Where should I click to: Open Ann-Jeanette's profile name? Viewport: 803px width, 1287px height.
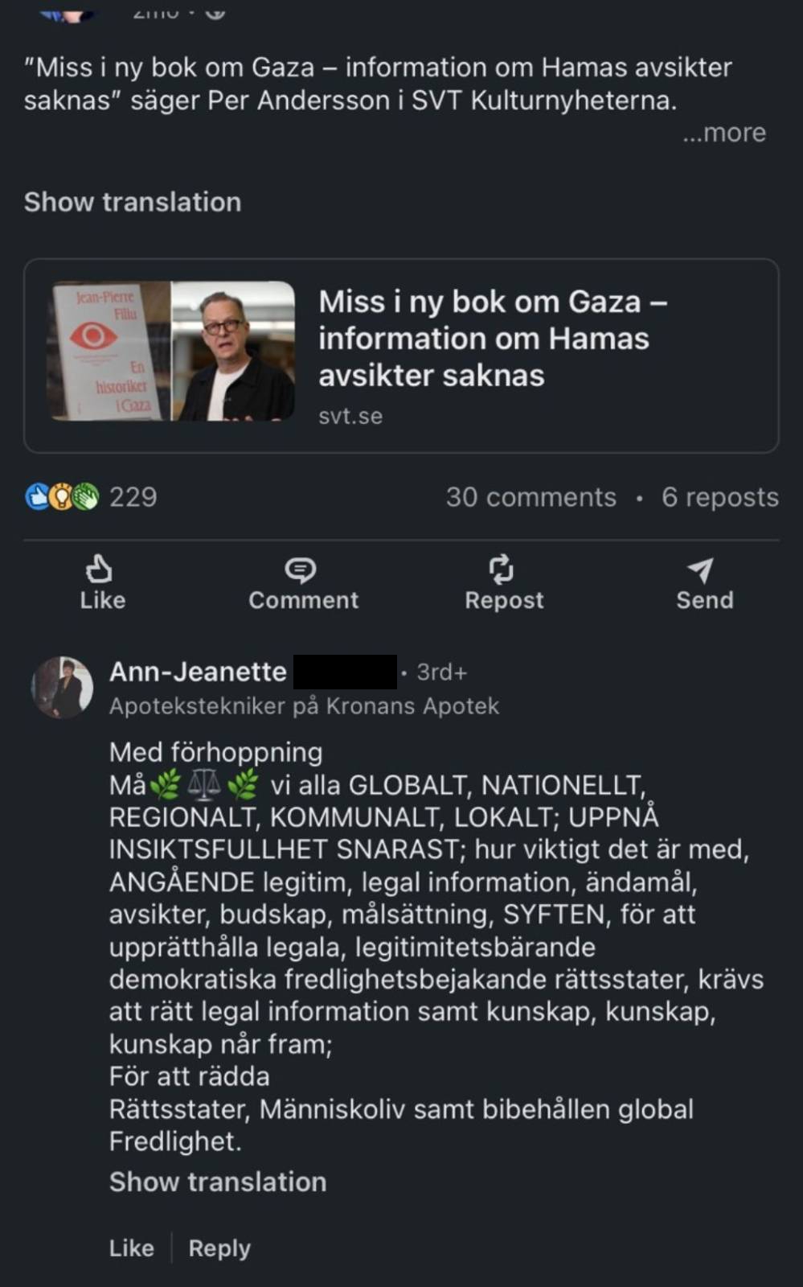click(198, 672)
